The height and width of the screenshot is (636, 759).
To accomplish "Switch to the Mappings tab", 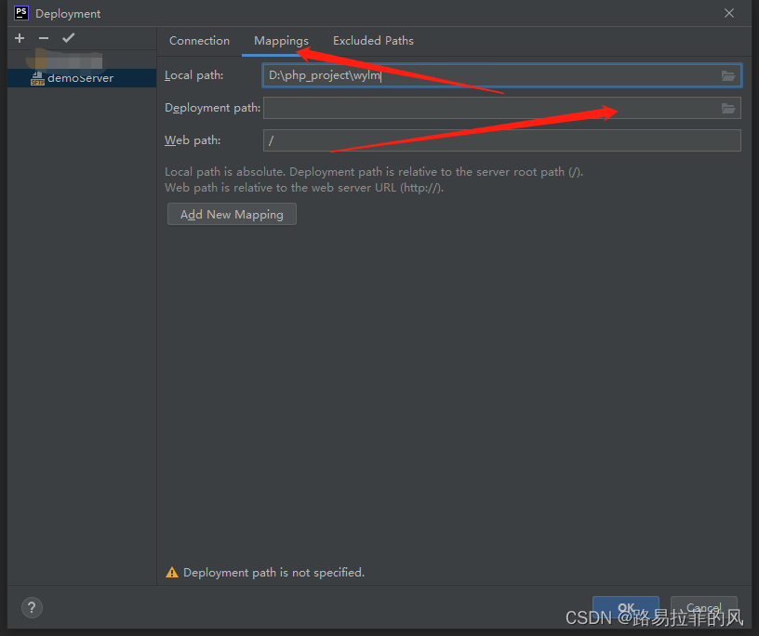I will click(281, 41).
